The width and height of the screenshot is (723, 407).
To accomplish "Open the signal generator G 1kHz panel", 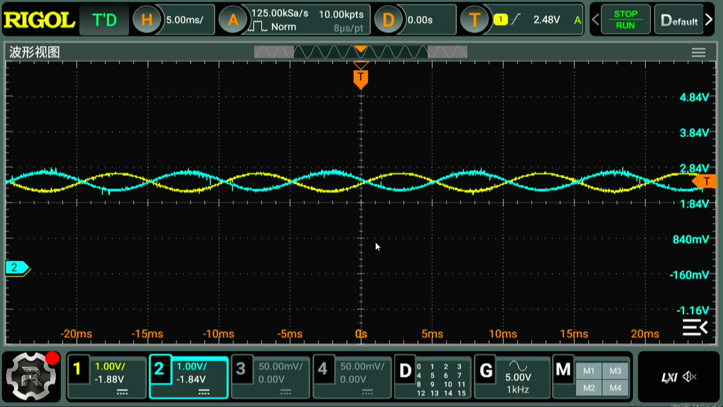I will tap(512, 377).
